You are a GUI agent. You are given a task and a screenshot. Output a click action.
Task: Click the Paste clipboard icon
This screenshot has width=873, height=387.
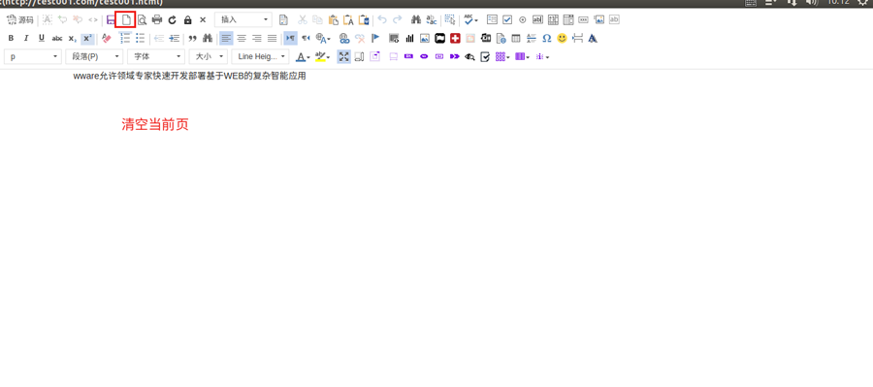tap(334, 20)
